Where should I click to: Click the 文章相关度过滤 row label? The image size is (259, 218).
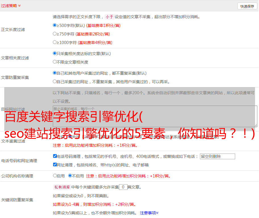[x=15, y=58]
